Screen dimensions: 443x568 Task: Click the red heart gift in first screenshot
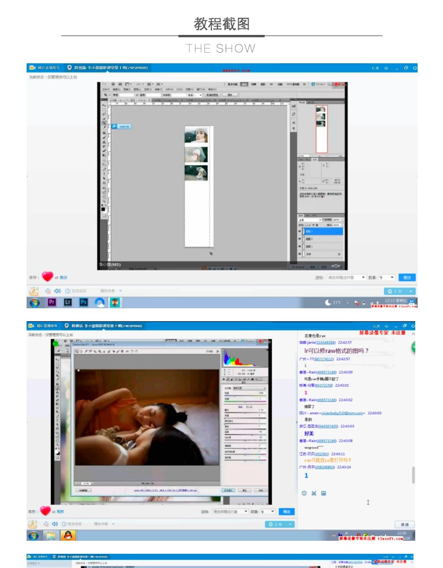coord(47,276)
